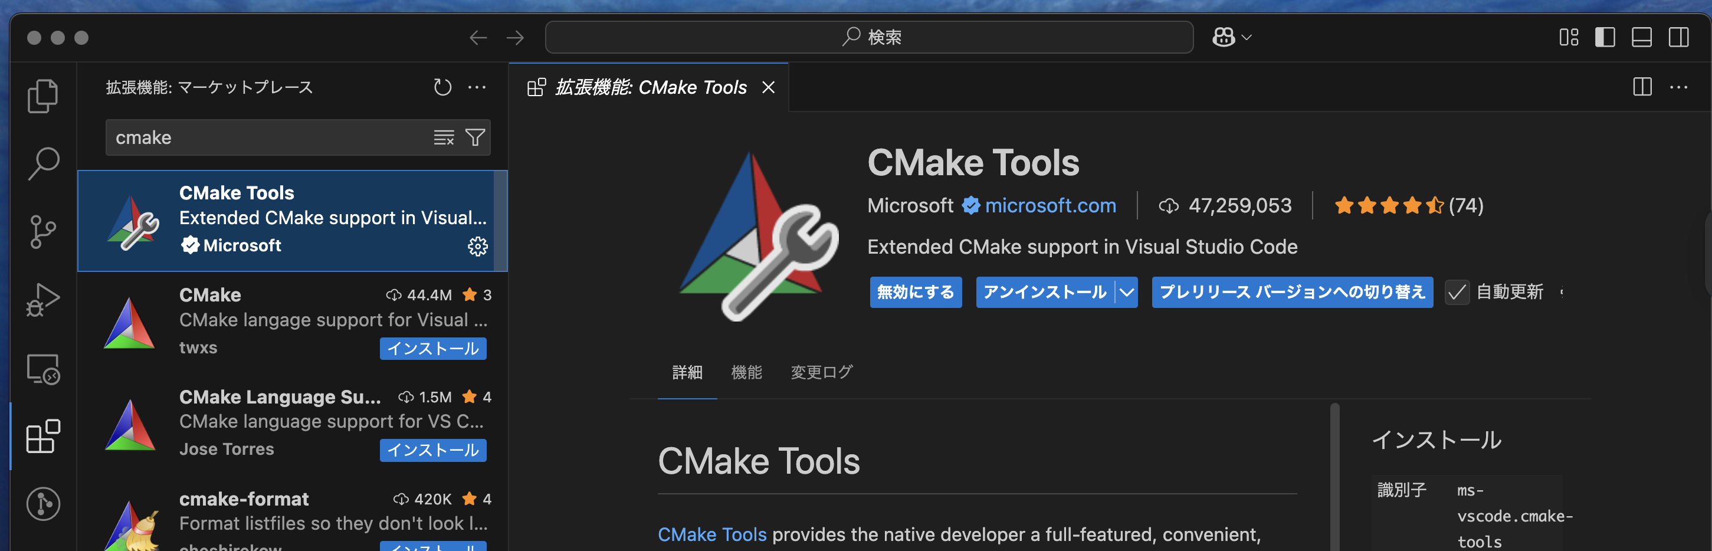Open the Copilot chat icon

tap(1224, 37)
